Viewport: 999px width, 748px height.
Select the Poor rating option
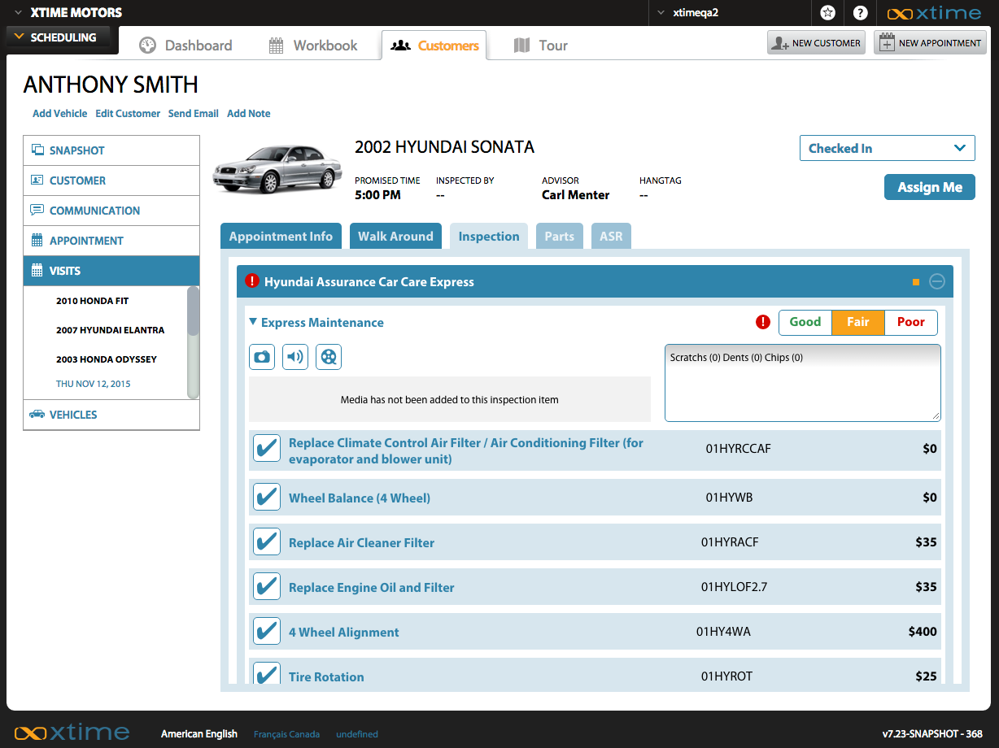910,323
